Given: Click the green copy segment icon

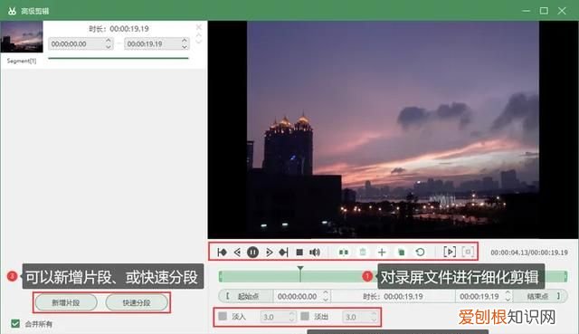Looking at the screenshot, I should (x=401, y=253).
